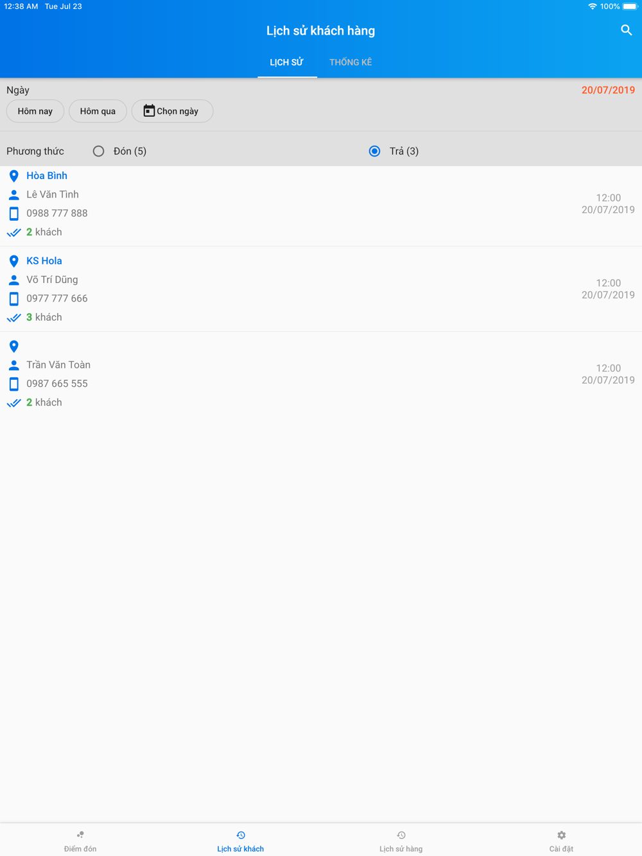Image resolution: width=642 pixels, height=856 pixels.
Task: Click person icon next to Trần Văn Toàn
Action: click(14, 365)
